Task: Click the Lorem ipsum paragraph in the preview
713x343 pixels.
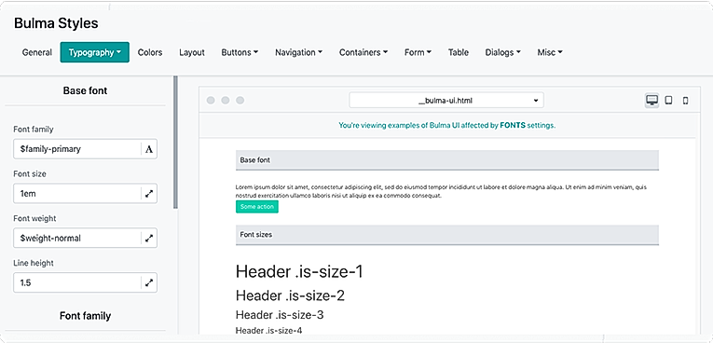Action: [x=441, y=191]
